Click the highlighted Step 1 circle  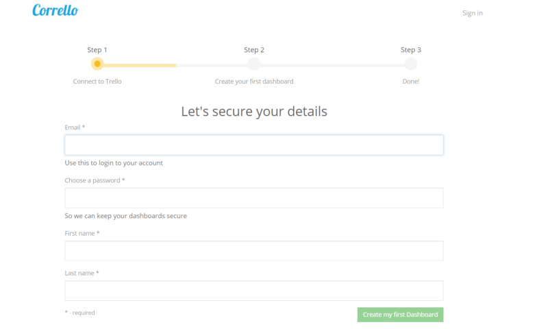pos(97,64)
